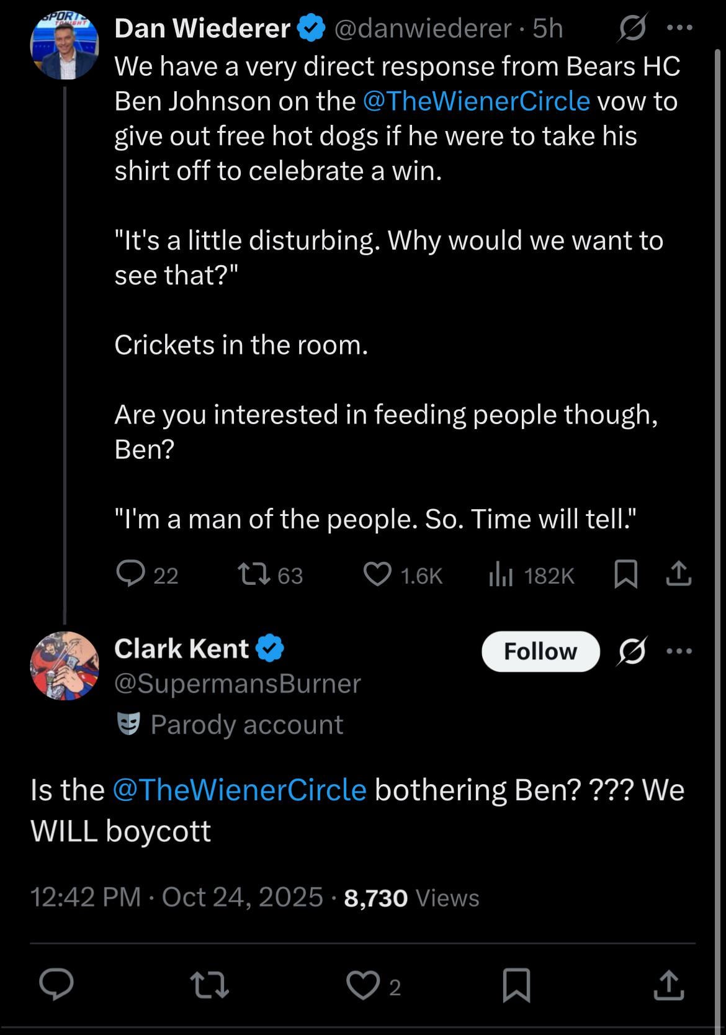The image size is (726, 1035).
Task: View analytics for Dan Wiederer's post
Action: coord(501,576)
